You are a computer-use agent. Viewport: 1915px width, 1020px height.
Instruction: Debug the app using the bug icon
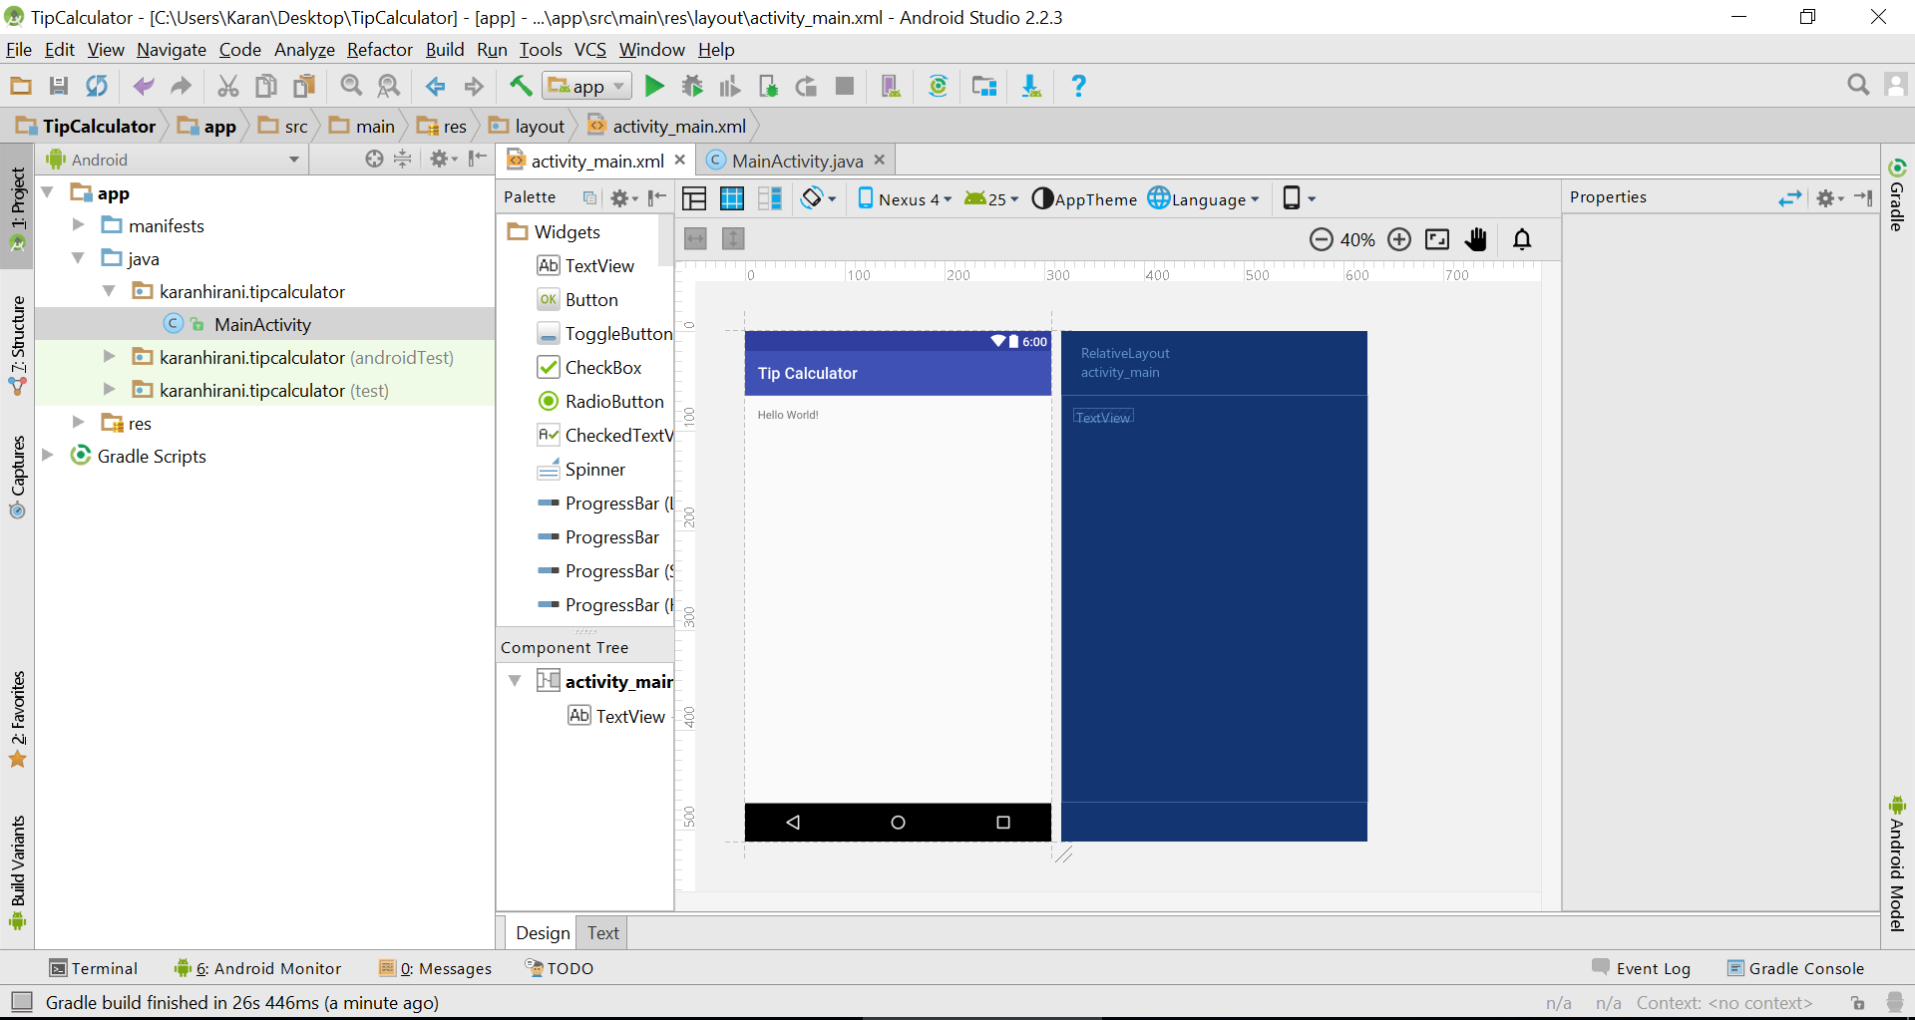tap(691, 86)
